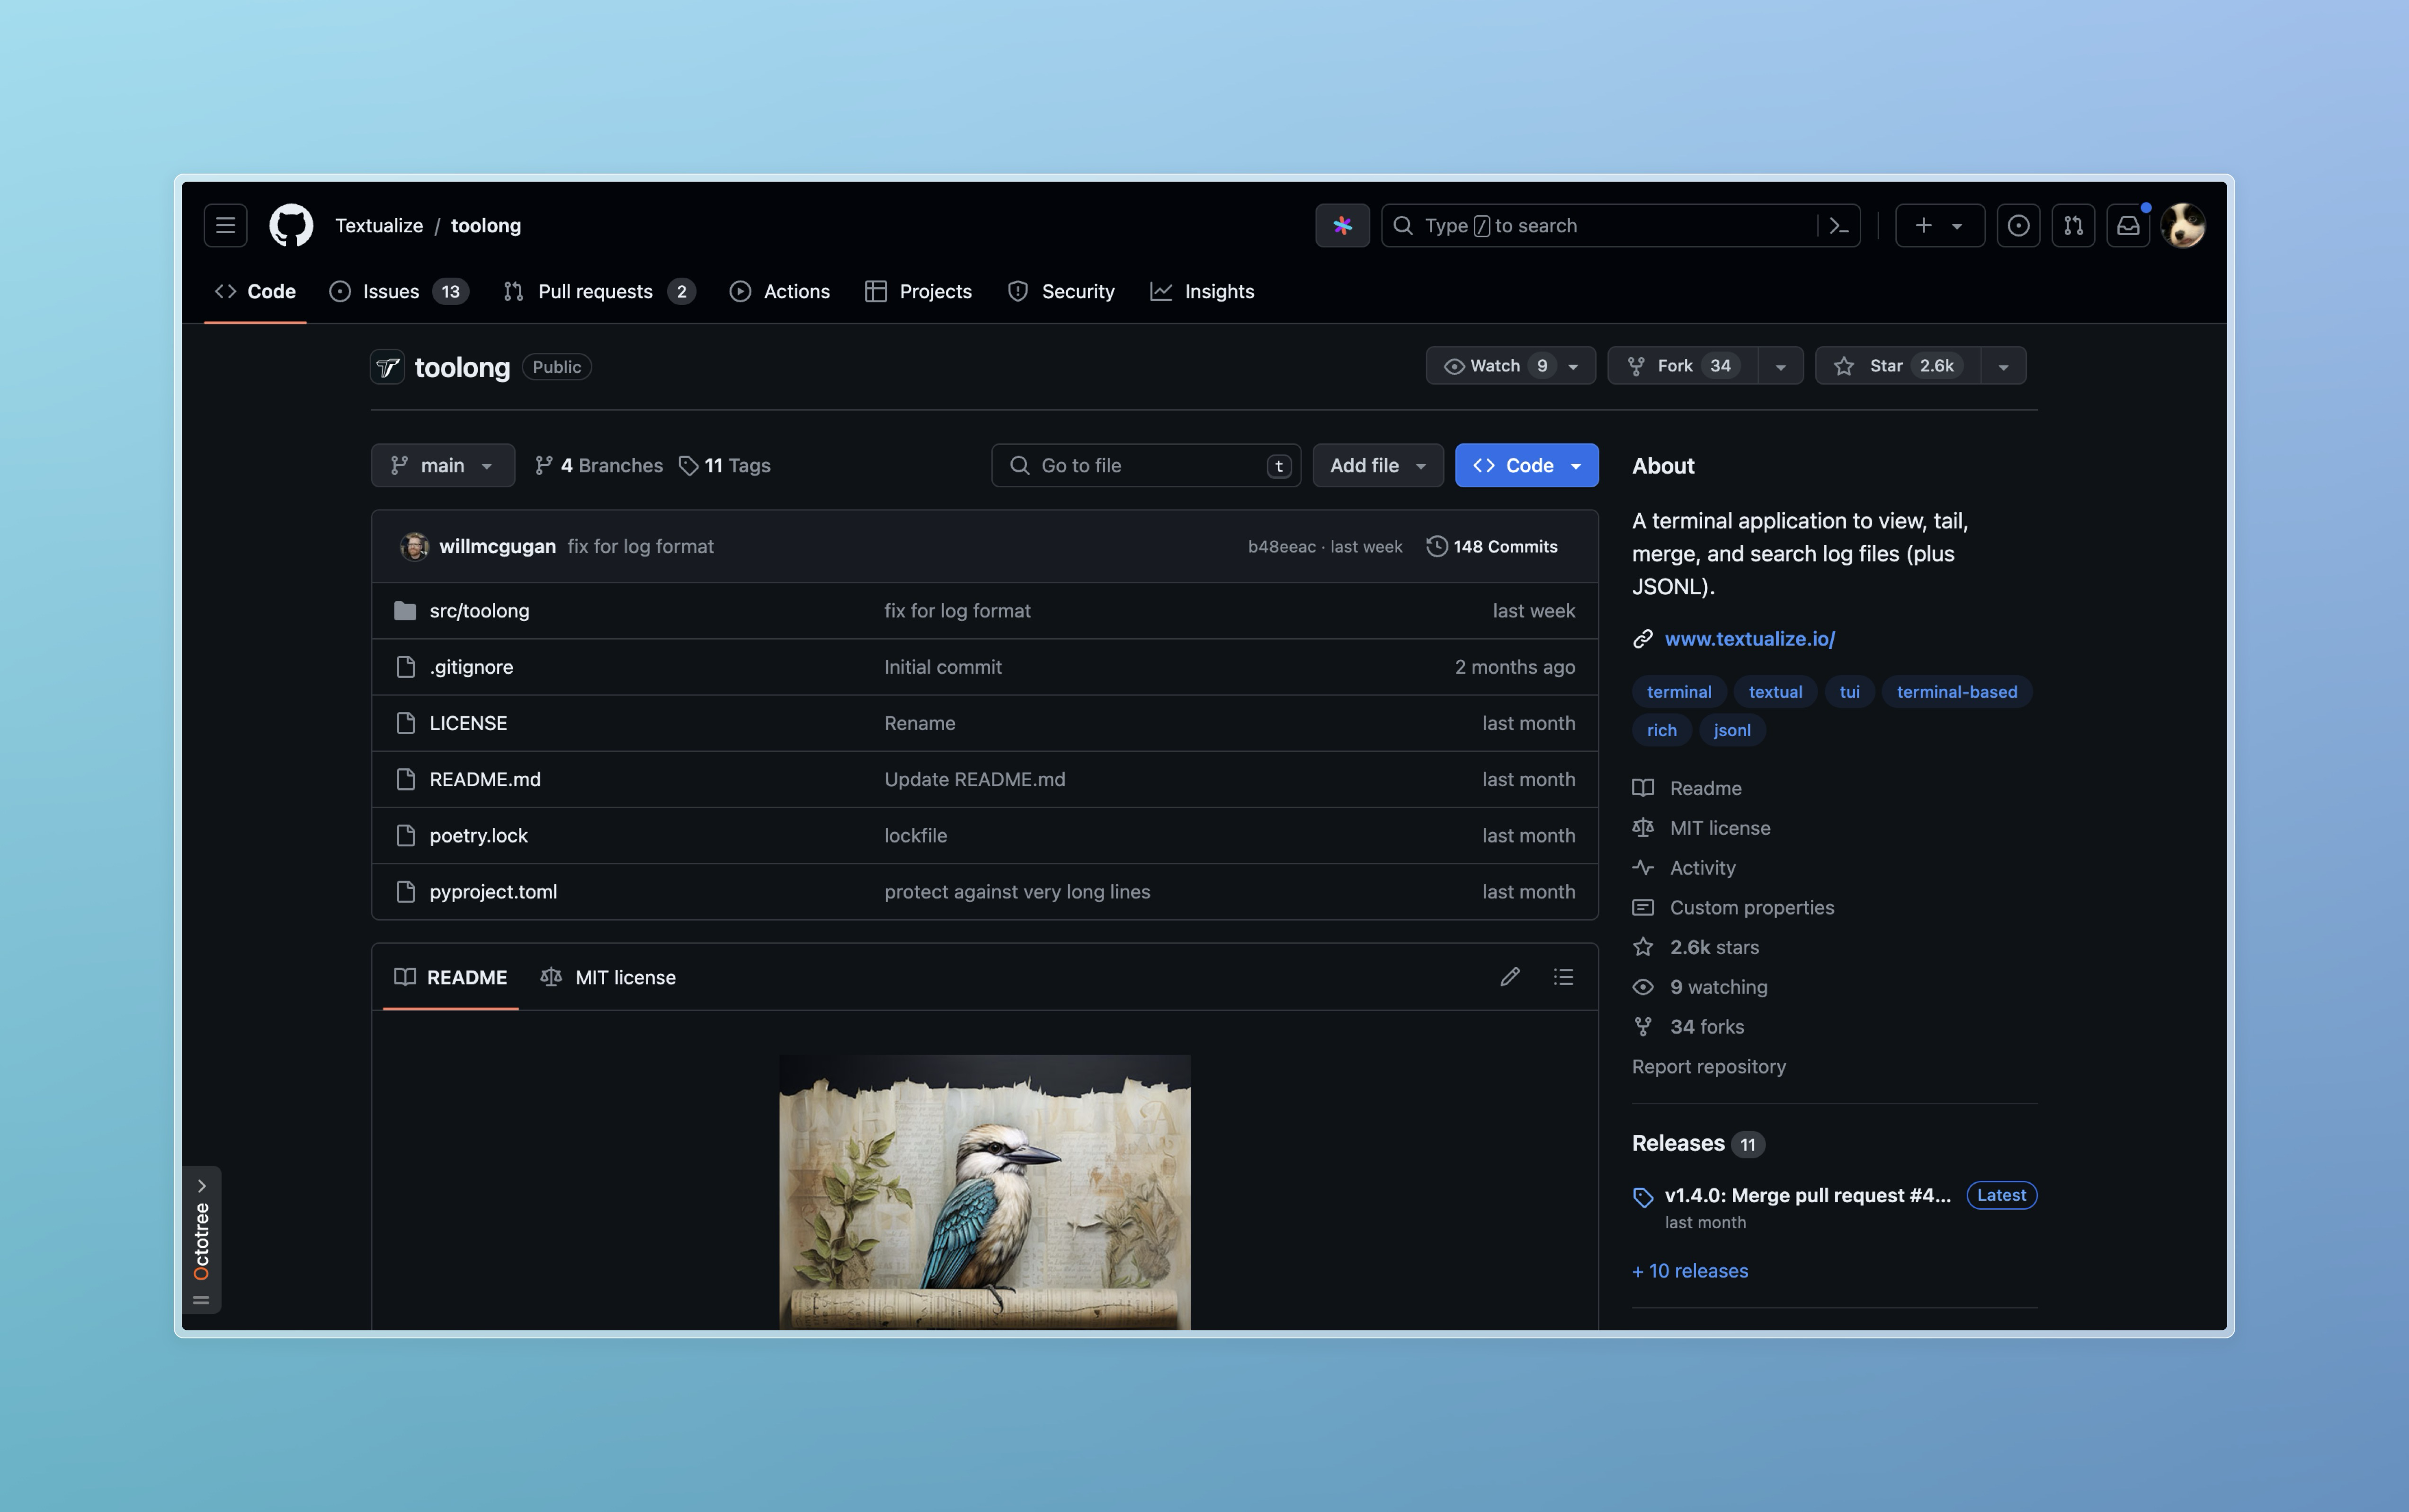Click the history clock icon by 148 Commits
The width and height of the screenshot is (2409, 1512).
point(1436,546)
